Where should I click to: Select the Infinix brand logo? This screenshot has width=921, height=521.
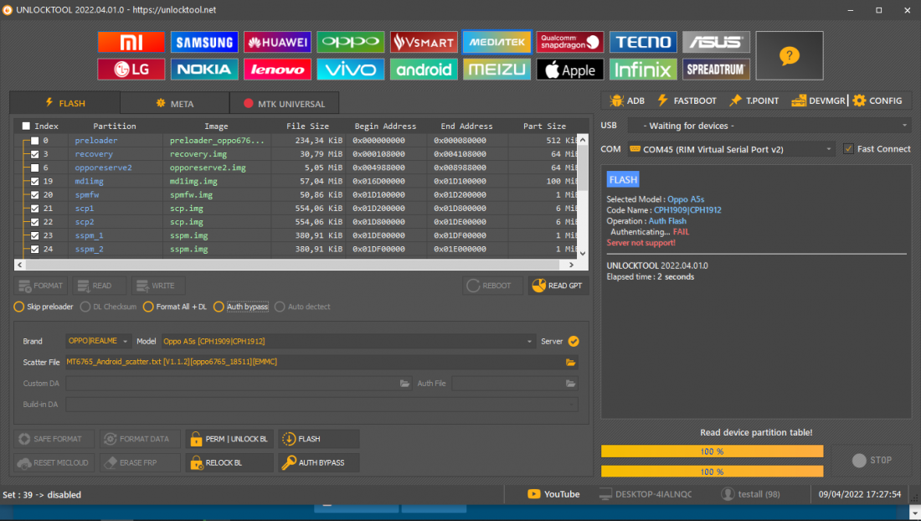(x=643, y=70)
